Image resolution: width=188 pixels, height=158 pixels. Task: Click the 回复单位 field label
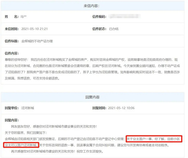[x=12, y=108]
